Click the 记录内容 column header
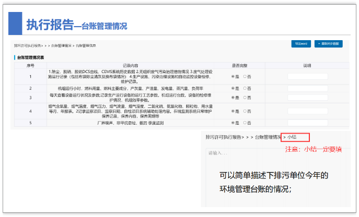Screen dimensions: 359x217 (x=130, y=66)
